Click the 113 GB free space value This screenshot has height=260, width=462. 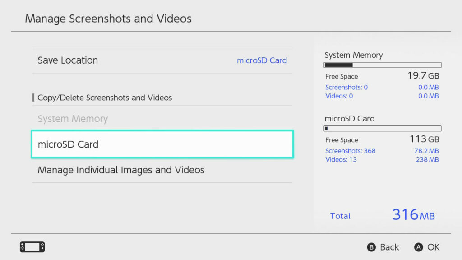click(x=424, y=139)
